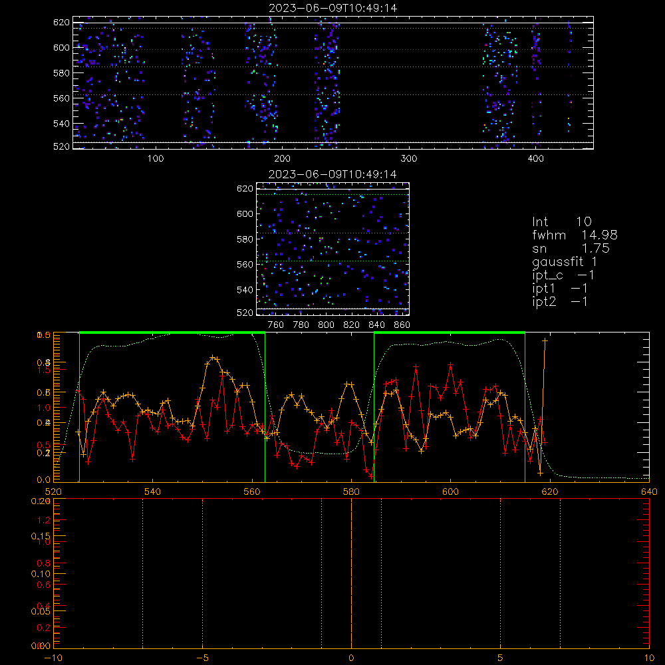Click the timestamp title above the wide top image
Viewport: 665px width, 665px height.
333,8
